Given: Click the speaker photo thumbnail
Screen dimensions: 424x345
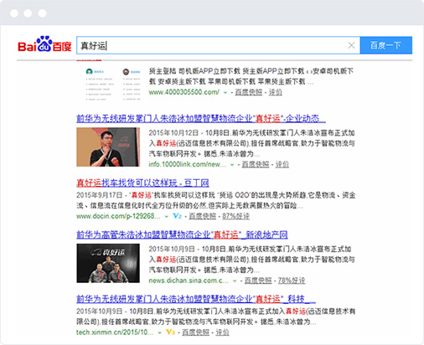Looking at the screenshot, I should 108,147.
